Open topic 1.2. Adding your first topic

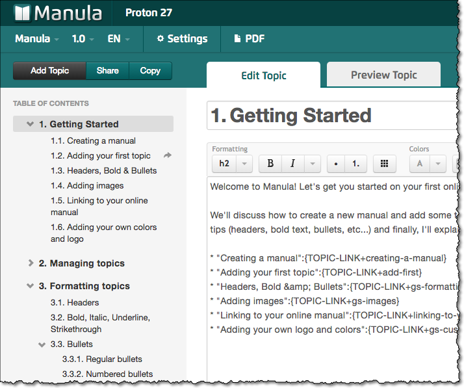101,155
